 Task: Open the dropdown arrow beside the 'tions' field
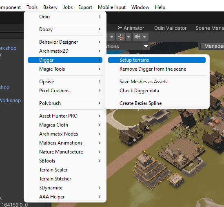tap(146, 46)
